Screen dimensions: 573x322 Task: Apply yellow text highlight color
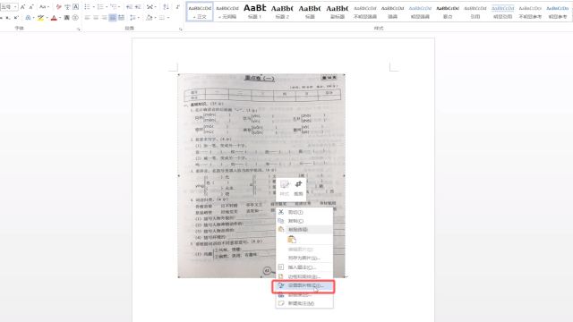40,18
